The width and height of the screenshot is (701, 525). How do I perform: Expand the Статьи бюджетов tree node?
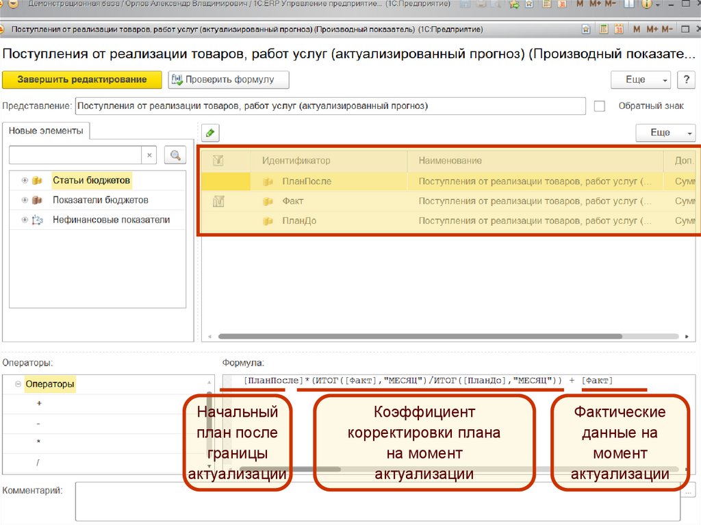point(25,181)
